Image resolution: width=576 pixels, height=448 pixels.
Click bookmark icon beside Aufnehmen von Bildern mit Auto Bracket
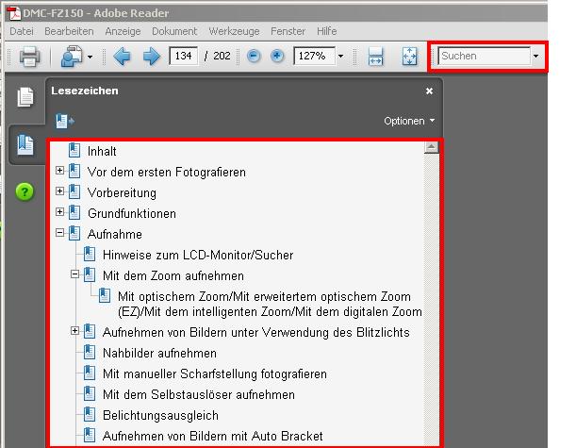point(90,435)
